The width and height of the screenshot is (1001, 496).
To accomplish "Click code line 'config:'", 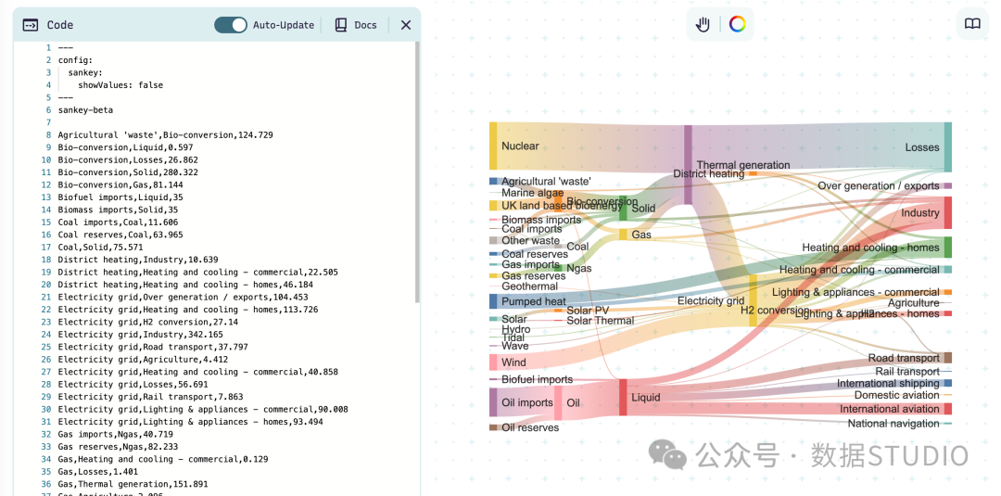I will click(x=75, y=60).
